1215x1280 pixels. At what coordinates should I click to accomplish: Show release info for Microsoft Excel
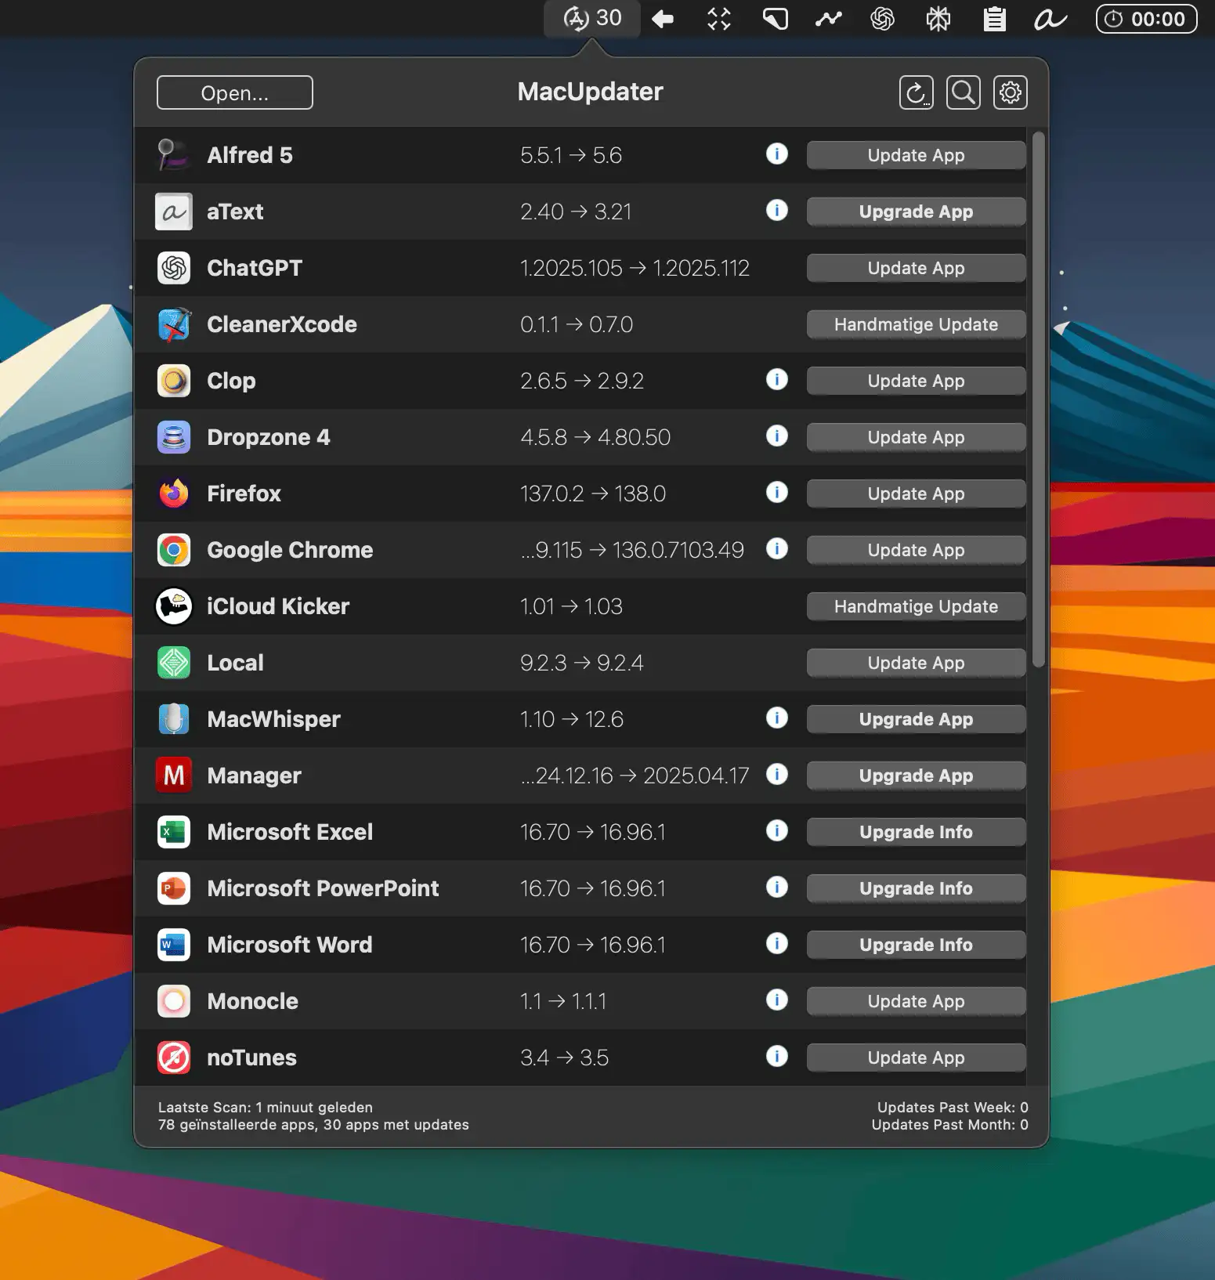776,830
